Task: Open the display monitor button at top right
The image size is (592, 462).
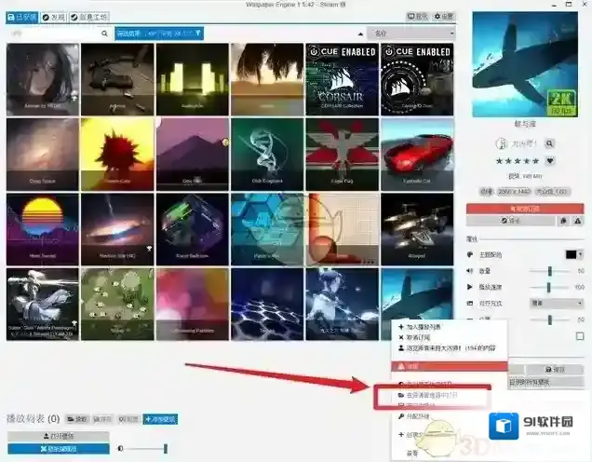Action: [x=418, y=16]
